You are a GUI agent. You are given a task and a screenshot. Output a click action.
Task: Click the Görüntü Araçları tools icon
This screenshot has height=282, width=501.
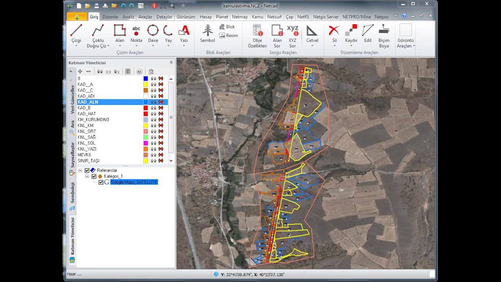point(405,31)
